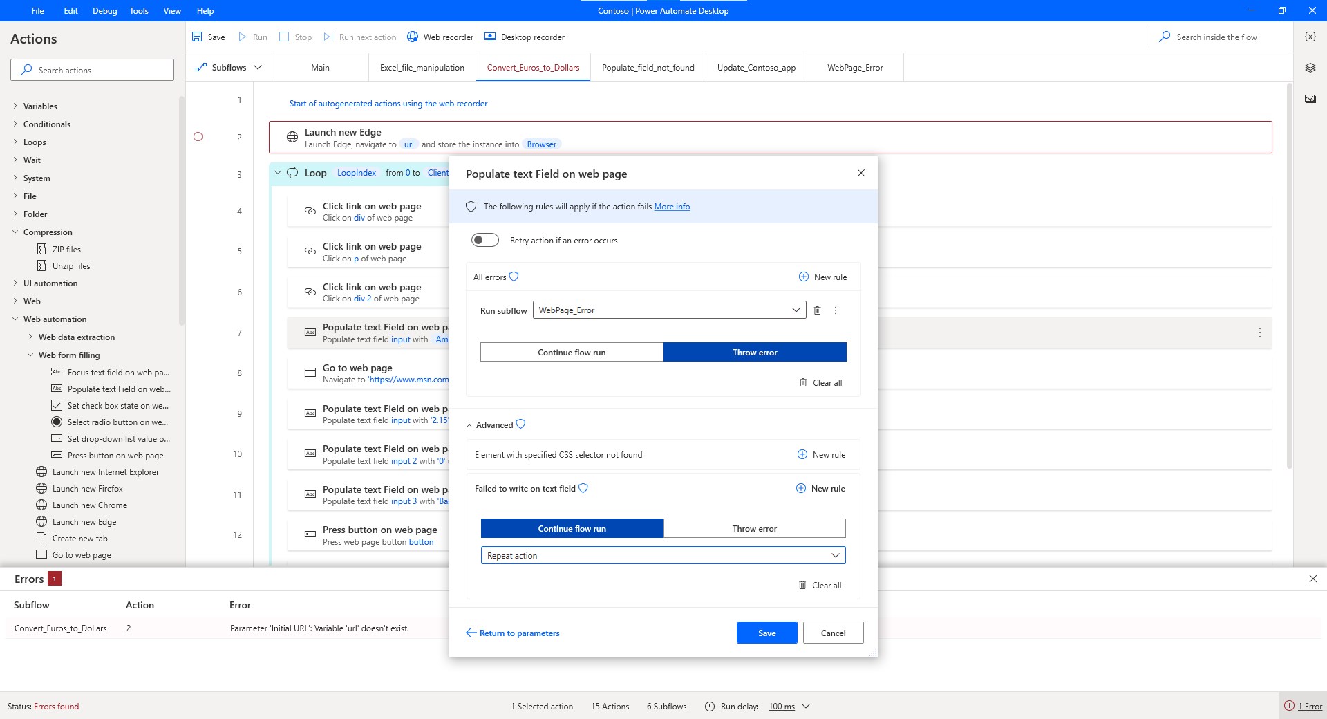This screenshot has width=1327, height=719.
Task: Open the variables pane on the right edge
Action: 1310,37
